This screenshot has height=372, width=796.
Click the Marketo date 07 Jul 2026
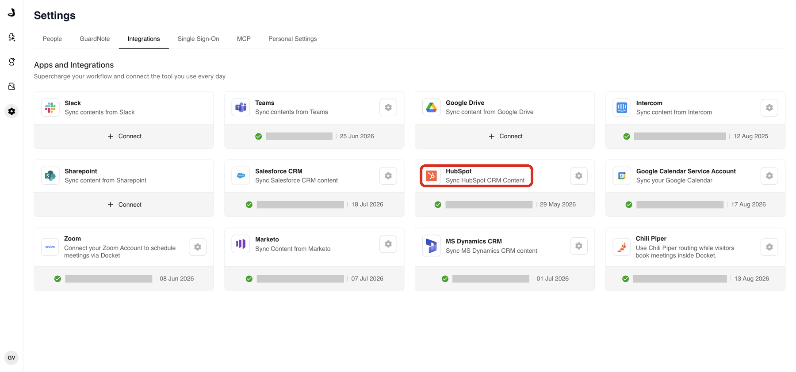(367, 279)
